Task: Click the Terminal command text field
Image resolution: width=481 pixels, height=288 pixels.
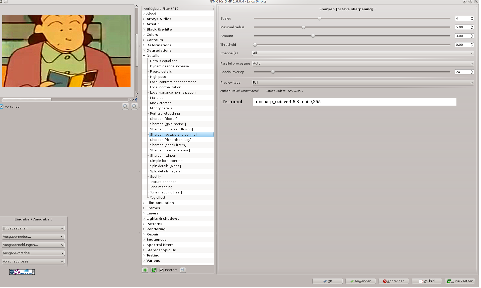Action: [354, 102]
